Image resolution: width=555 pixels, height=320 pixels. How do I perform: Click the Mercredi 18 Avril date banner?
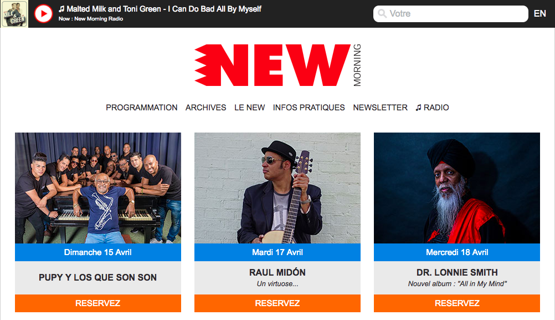(457, 252)
